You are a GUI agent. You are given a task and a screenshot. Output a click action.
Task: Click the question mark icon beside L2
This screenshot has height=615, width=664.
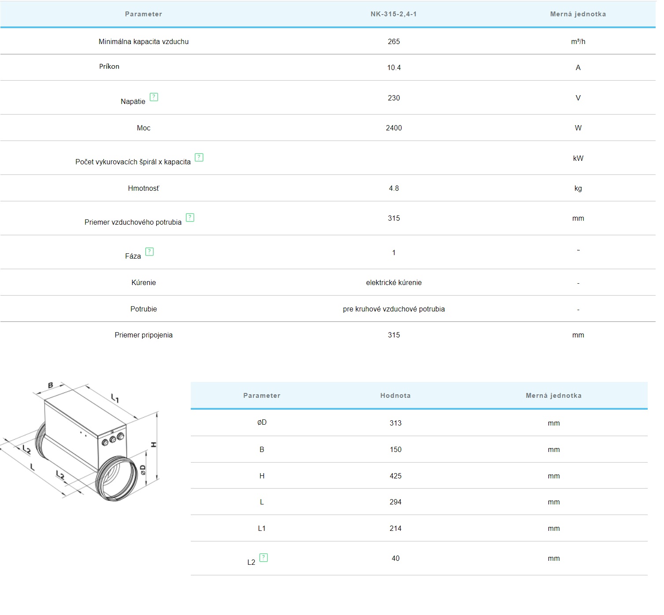(263, 558)
